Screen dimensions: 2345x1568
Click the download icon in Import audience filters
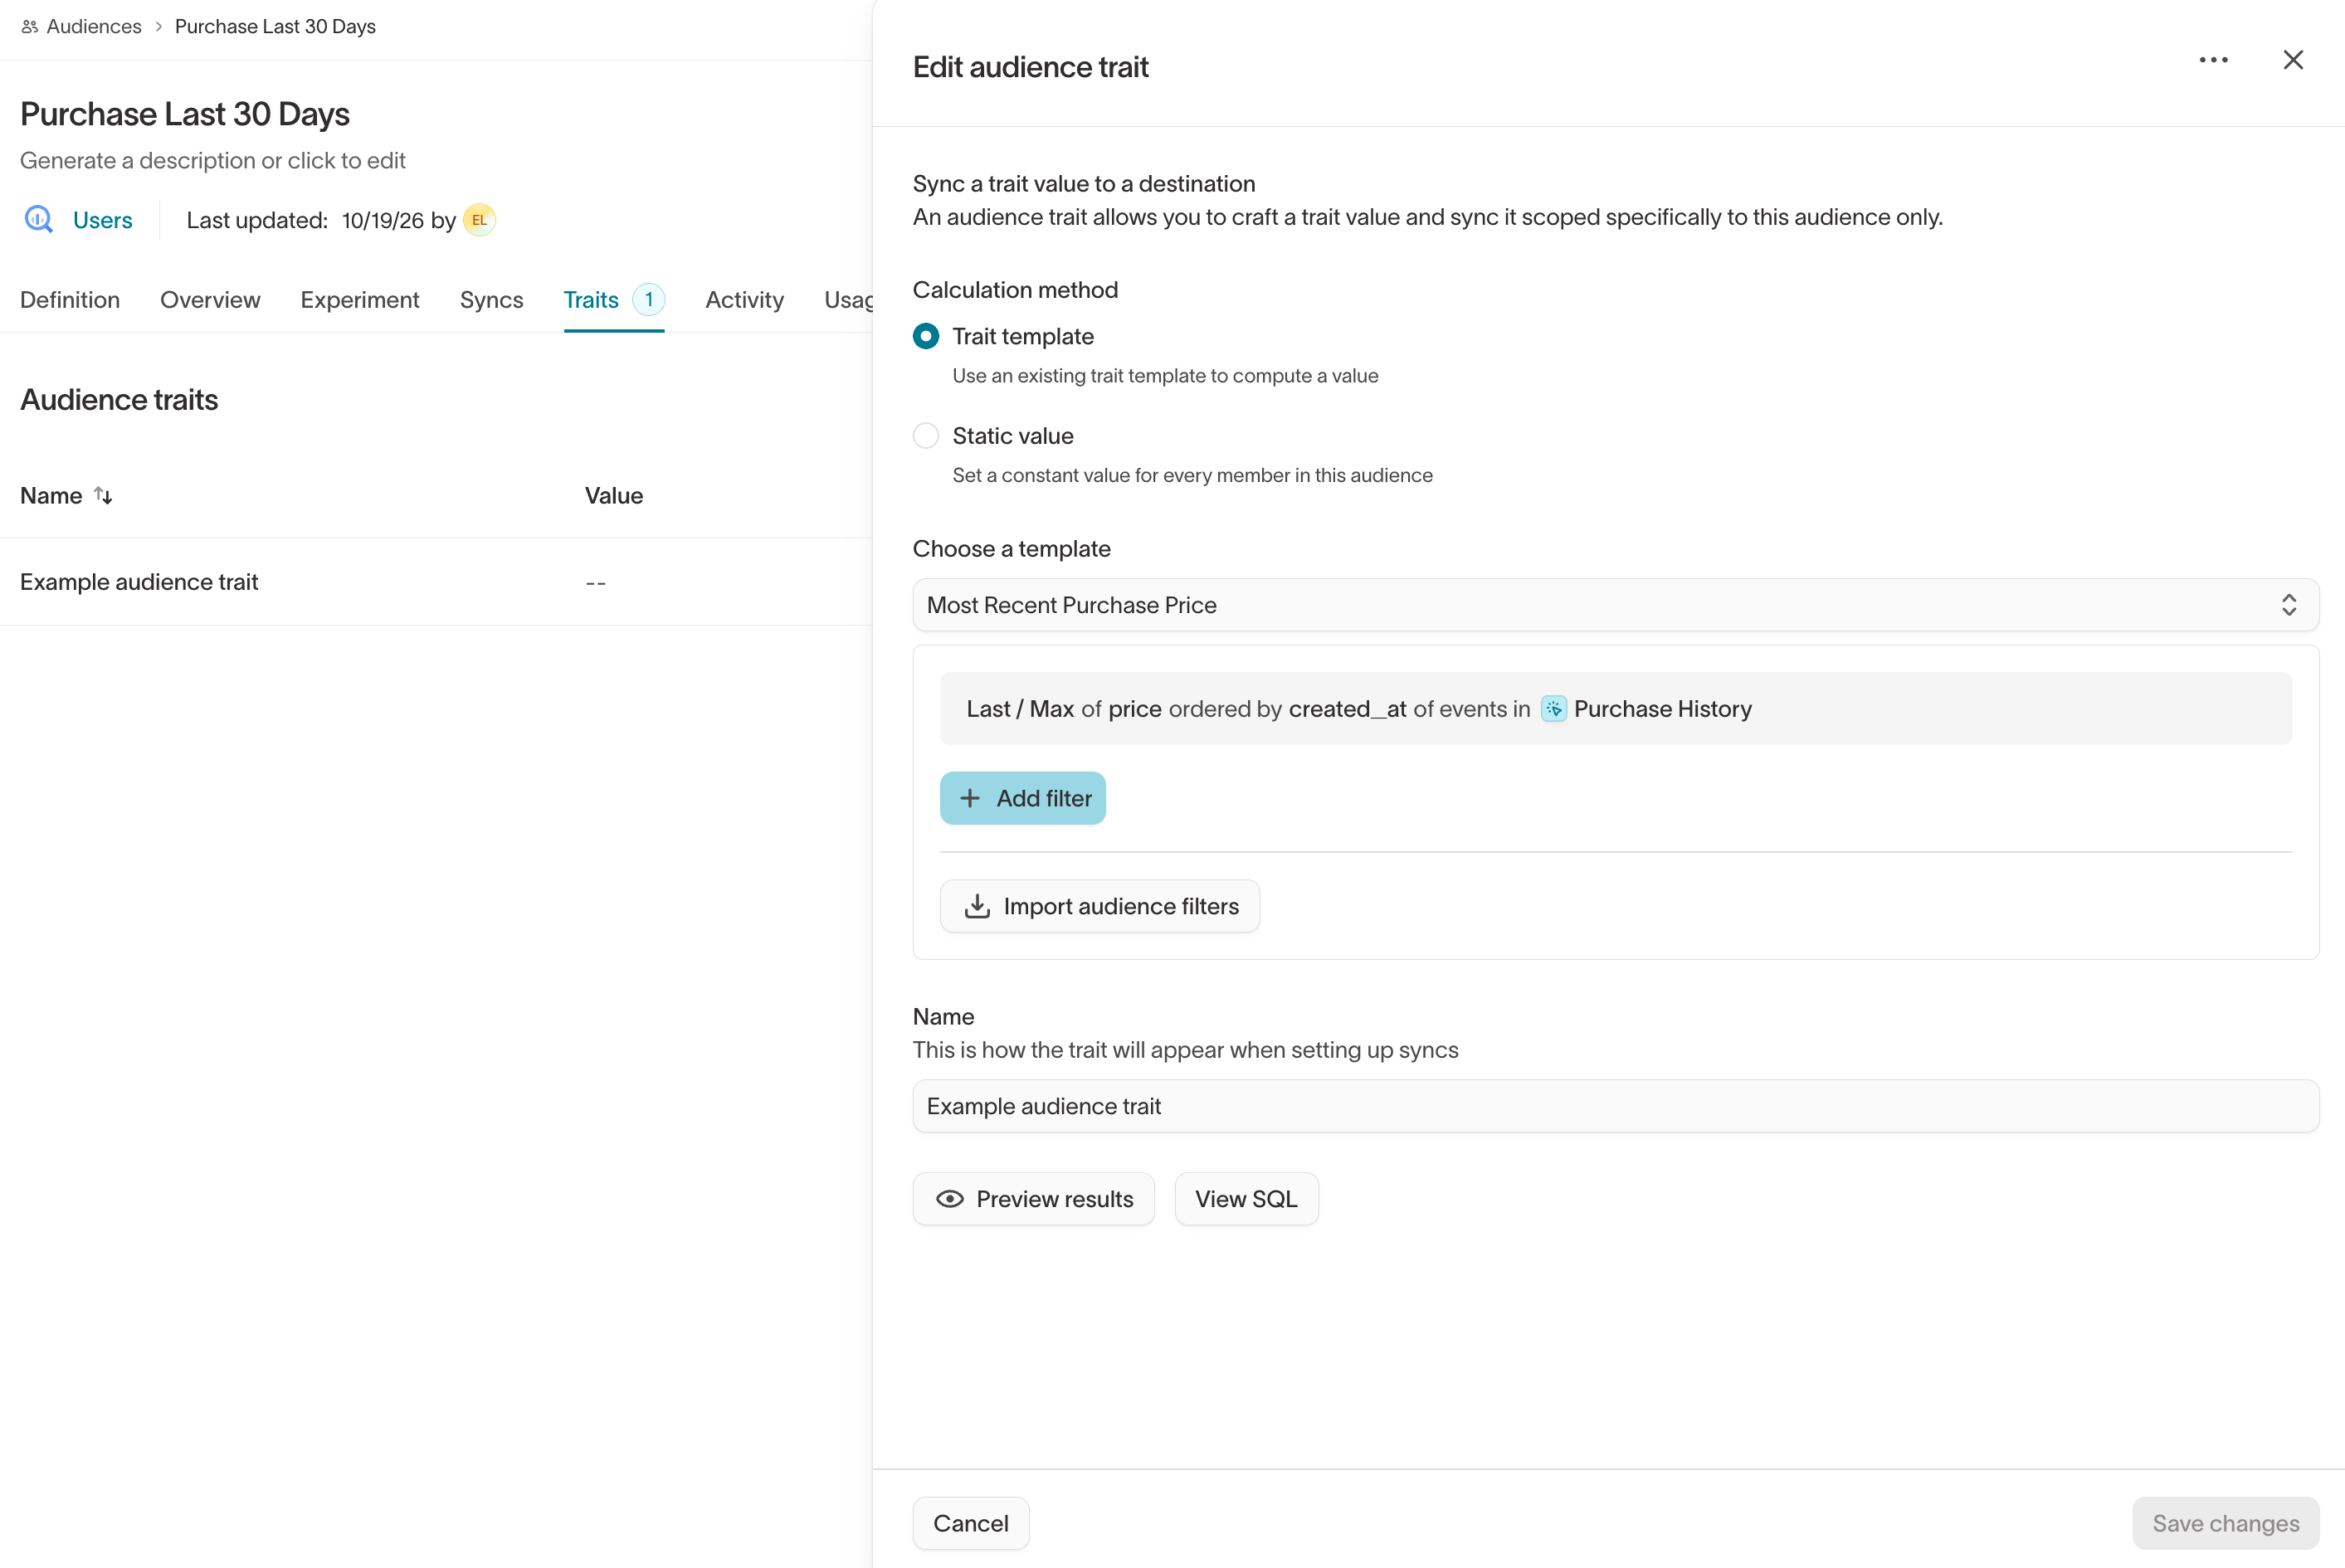pyautogui.click(x=977, y=906)
